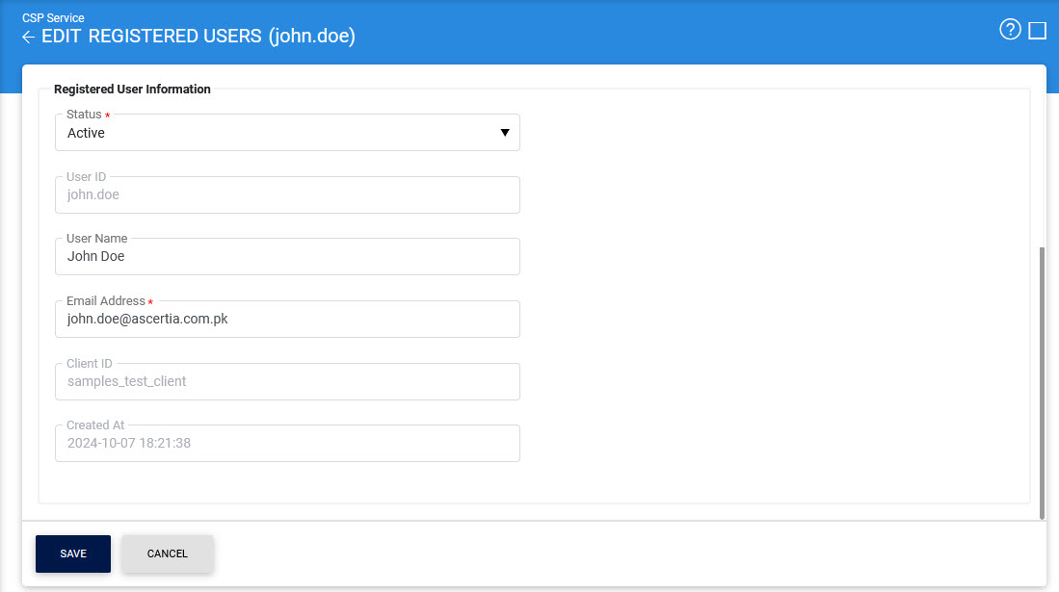Click the Status field label
This screenshot has width=1059, height=592.
[84, 115]
